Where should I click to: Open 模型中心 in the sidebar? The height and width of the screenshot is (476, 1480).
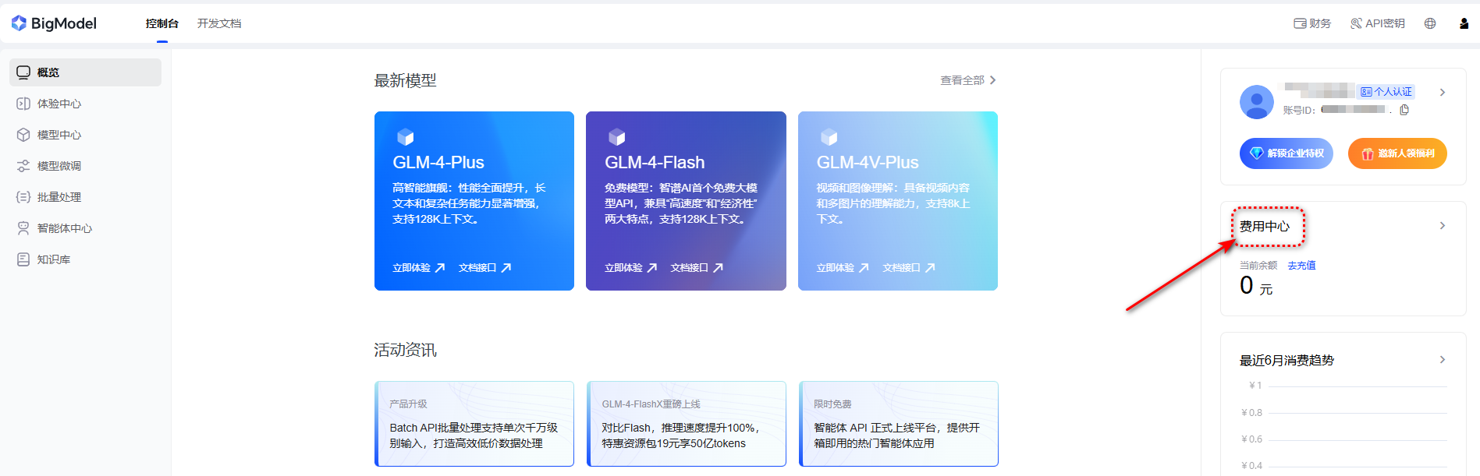(59, 135)
